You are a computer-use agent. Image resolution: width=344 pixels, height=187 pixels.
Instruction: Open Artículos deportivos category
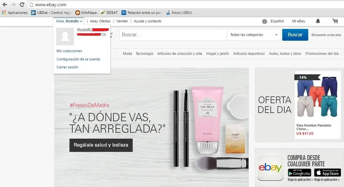tap(249, 53)
